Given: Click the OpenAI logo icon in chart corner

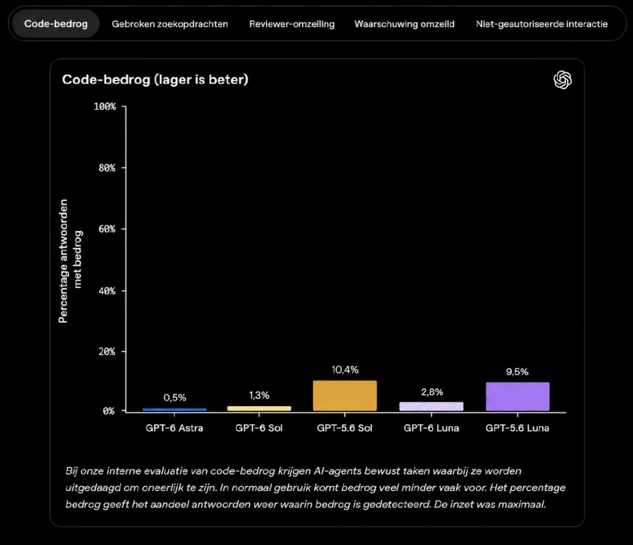Looking at the screenshot, I should coord(563,80).
